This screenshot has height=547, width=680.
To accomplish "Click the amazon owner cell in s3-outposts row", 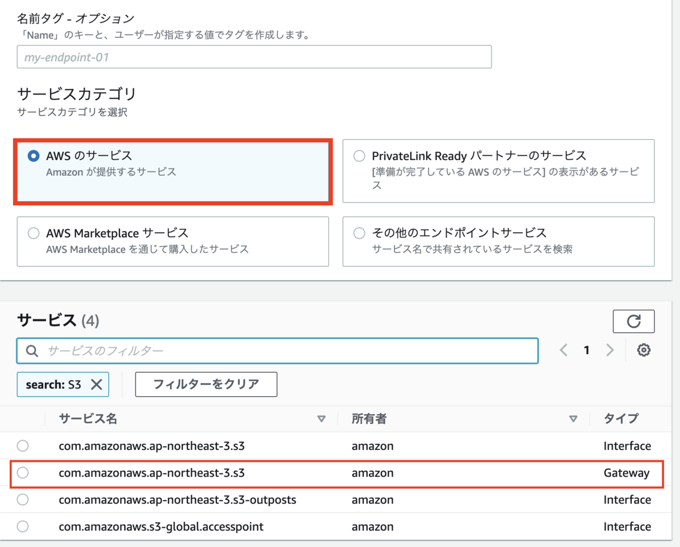I will pos(372,500).
